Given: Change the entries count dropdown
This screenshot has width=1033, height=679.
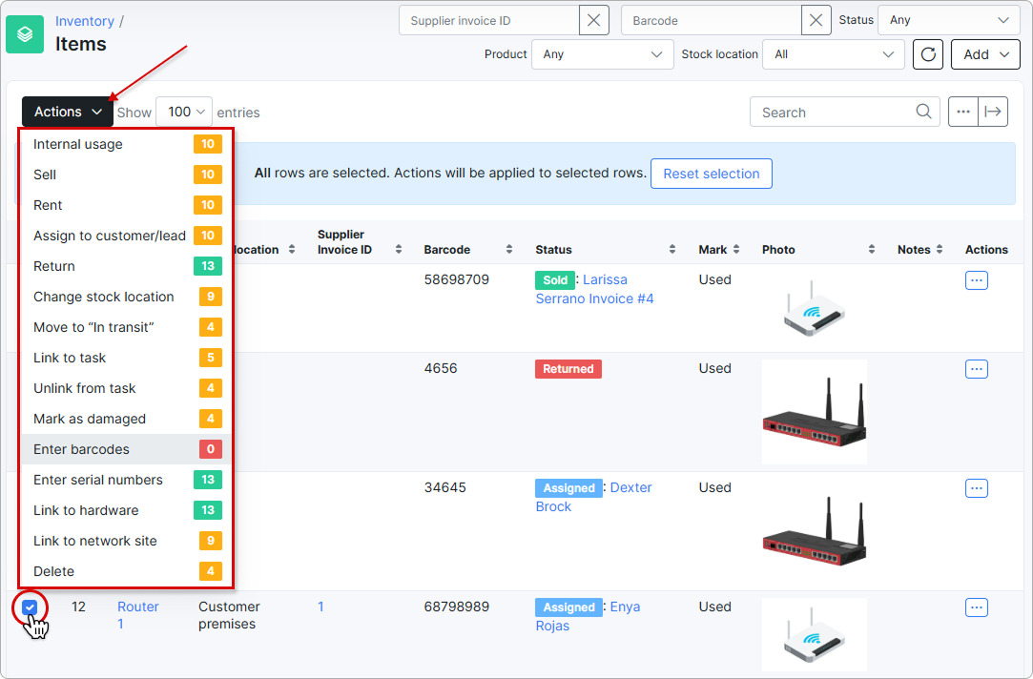Looking at the screenshot, I should point(184,112).
